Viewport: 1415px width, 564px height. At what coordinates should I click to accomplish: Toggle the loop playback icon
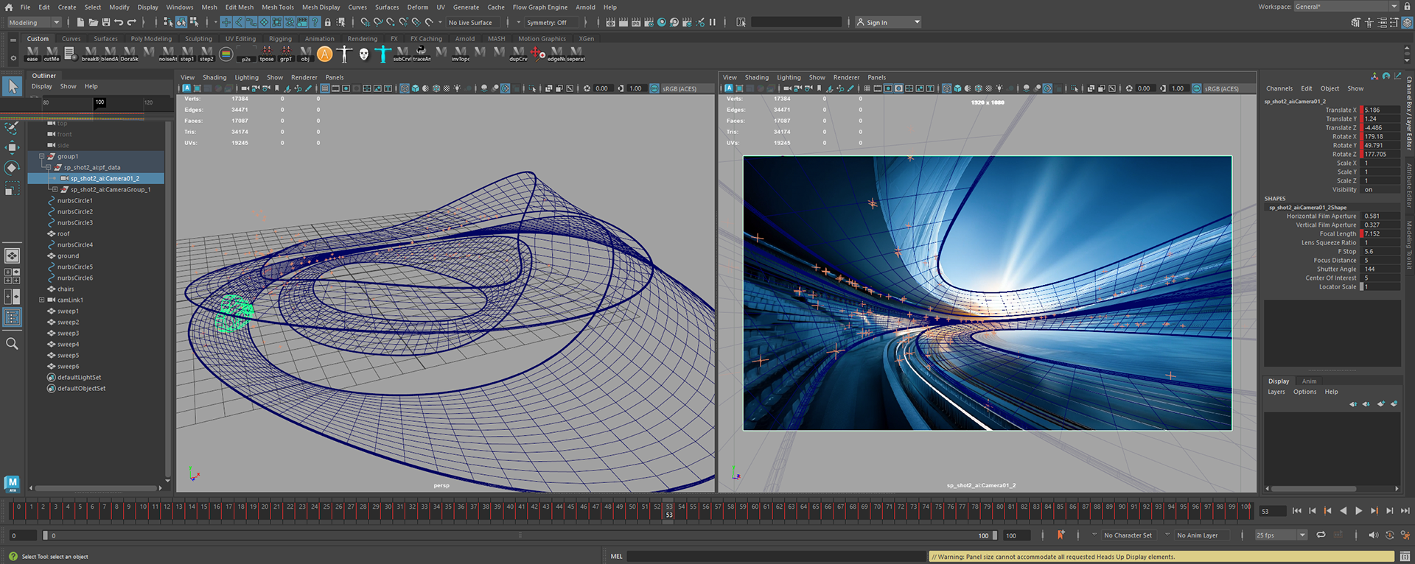point(1321,535)
